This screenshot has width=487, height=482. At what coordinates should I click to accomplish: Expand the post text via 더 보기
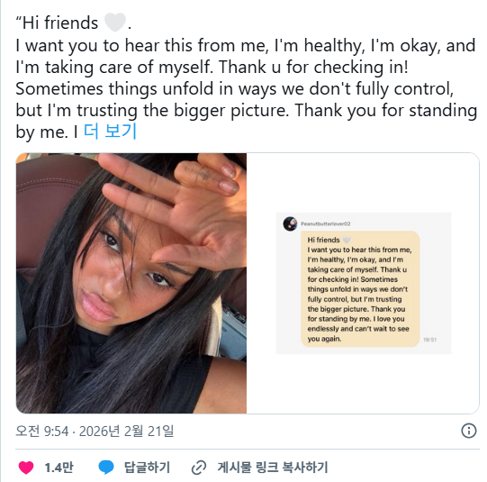(x=110, y=132)
